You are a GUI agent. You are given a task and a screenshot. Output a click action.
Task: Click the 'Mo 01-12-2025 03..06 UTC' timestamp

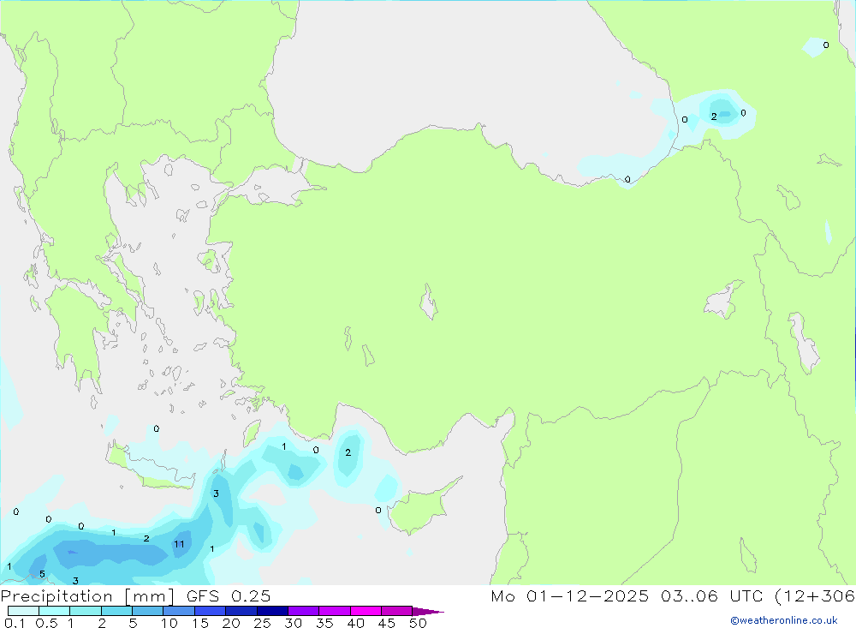tap(627, 595)
